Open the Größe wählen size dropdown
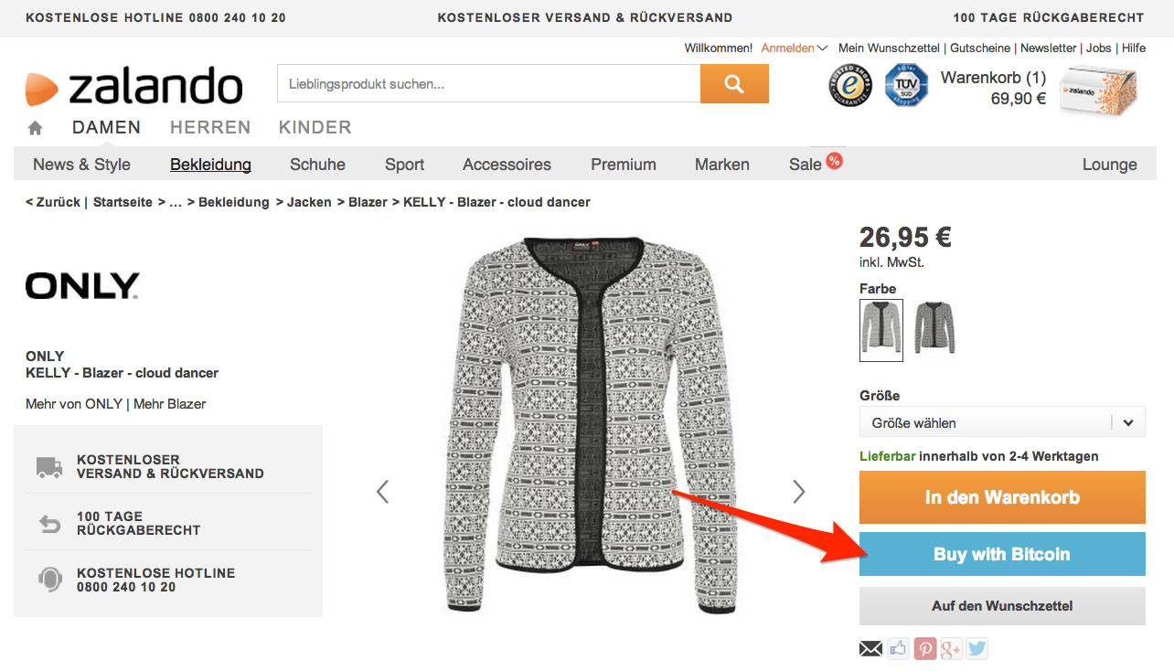The width and height of the screenshot is (1174, 671). click(x=1001, y=422)
